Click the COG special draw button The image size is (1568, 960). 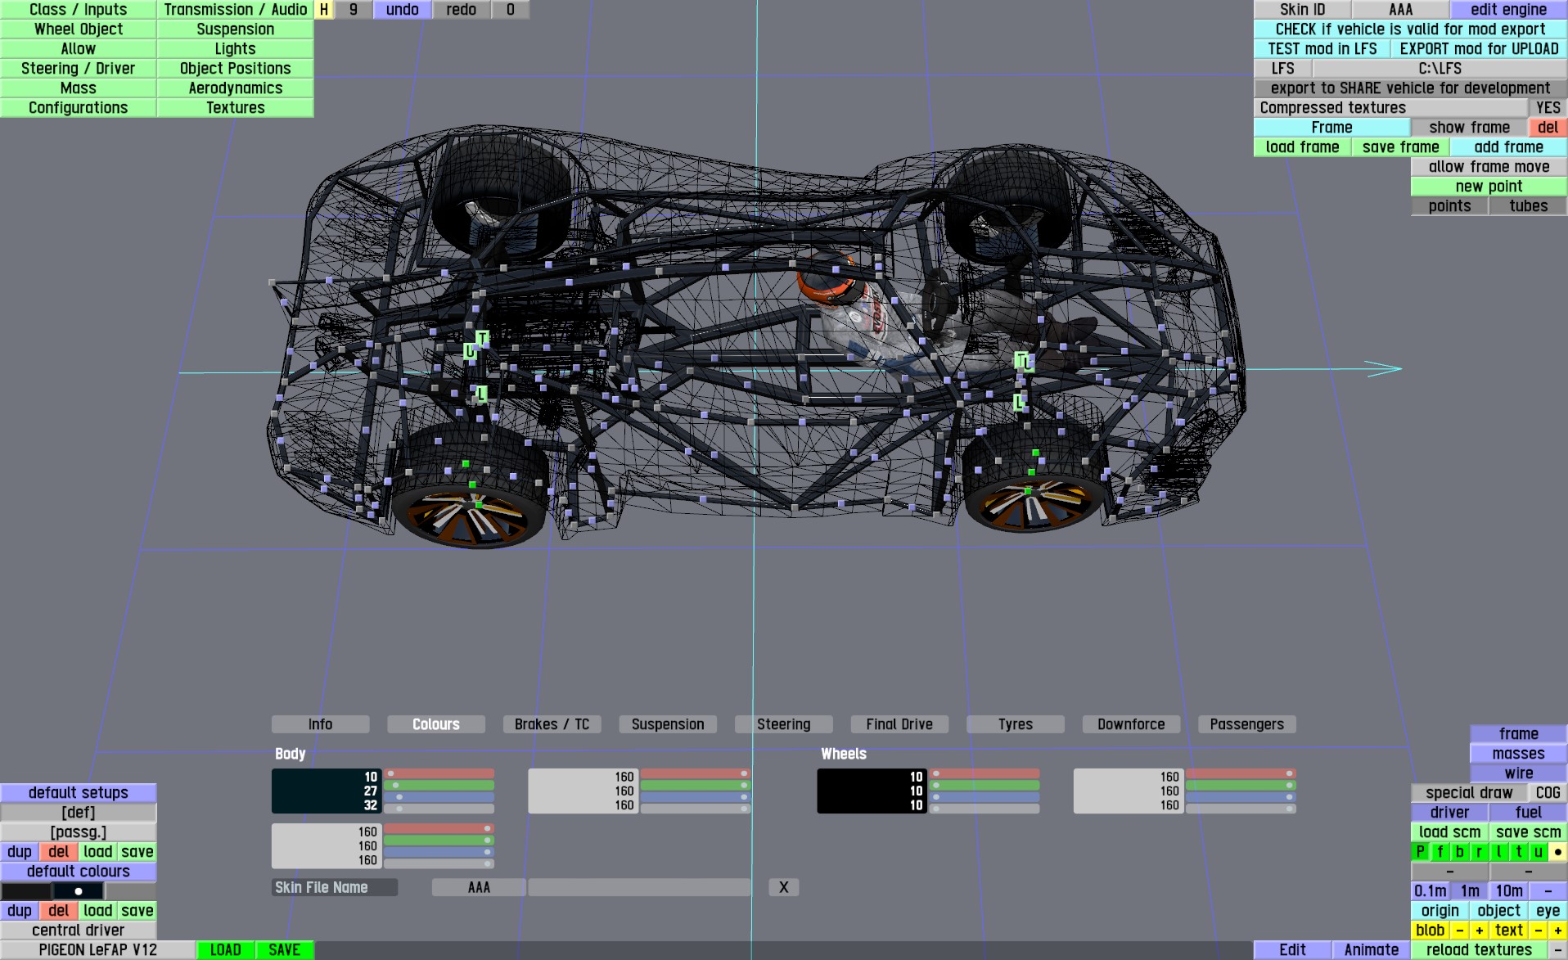pos(1547,793)
